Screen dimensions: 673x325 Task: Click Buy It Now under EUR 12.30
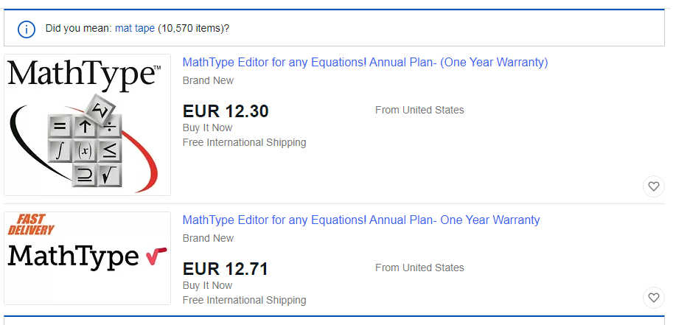pos(207,127)
